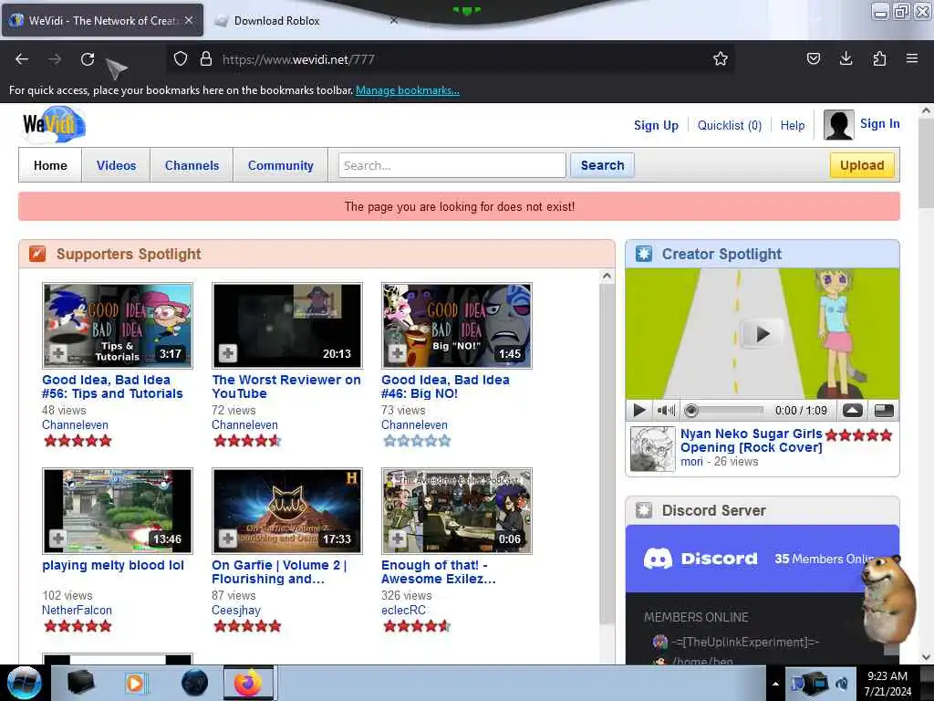Open The Worst Reviewer on YouTube title

coord(285,386)
